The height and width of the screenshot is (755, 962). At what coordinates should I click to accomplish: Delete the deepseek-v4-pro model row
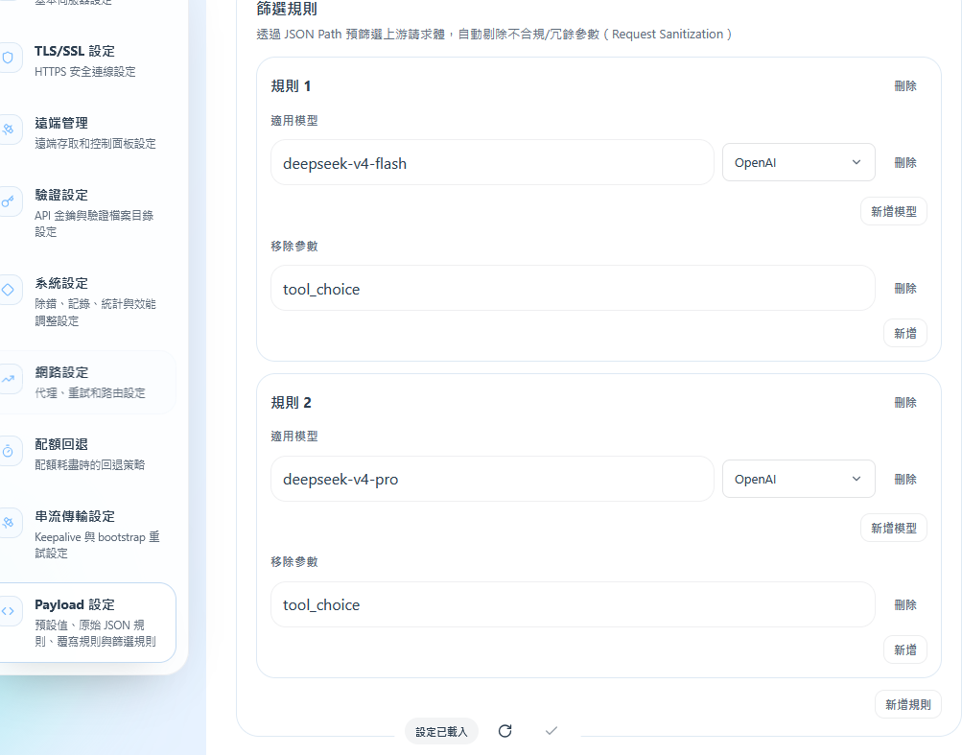tap(905, 480)
